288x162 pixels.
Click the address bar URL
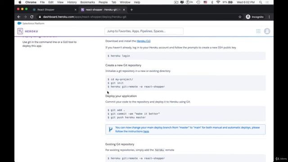click(85, 17)
